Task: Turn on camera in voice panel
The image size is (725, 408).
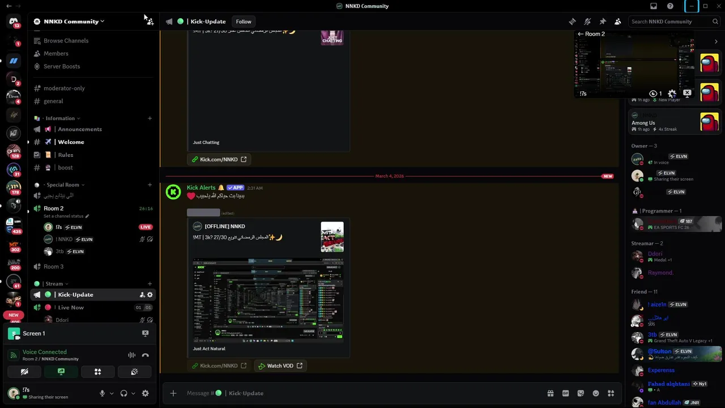Action: (24, 372)
